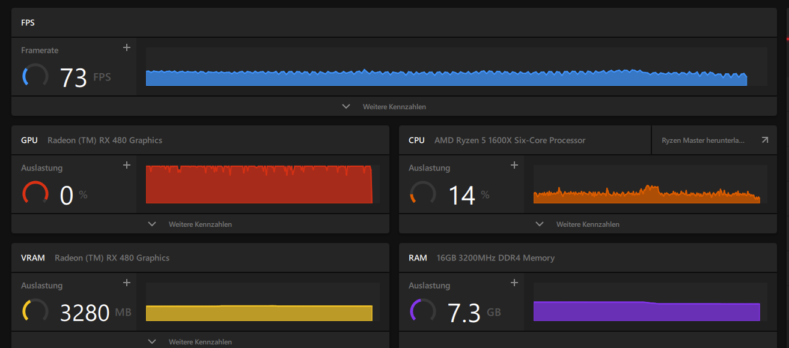
Task: Click the orange CPU load graph
Action: [650, 184]
